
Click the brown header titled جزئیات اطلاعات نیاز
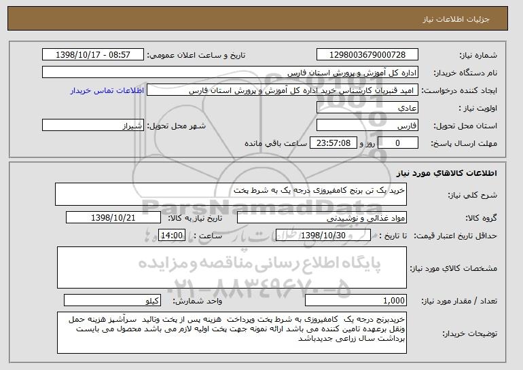257,18
